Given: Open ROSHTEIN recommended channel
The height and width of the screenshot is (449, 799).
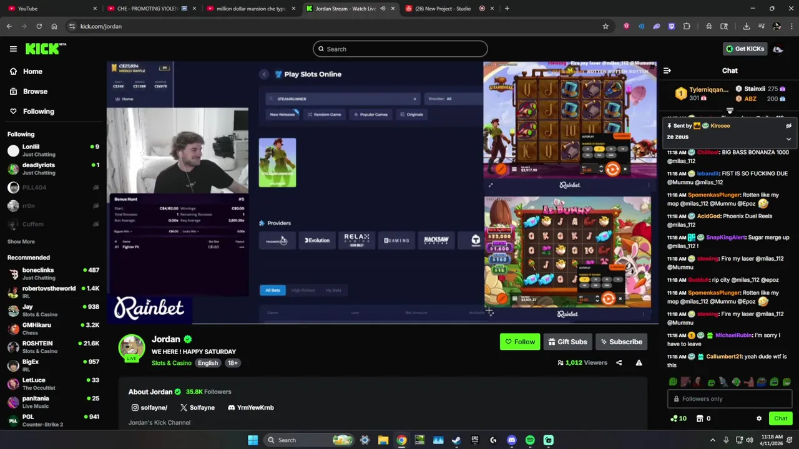Looking at the screenshot, I should pos(53,347).
